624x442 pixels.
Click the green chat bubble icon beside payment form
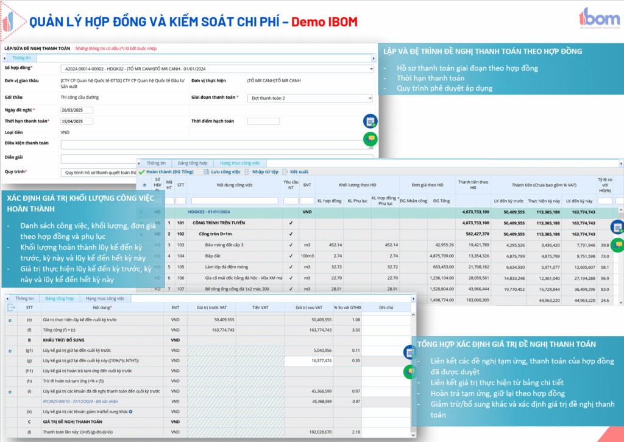pos(370,140)
